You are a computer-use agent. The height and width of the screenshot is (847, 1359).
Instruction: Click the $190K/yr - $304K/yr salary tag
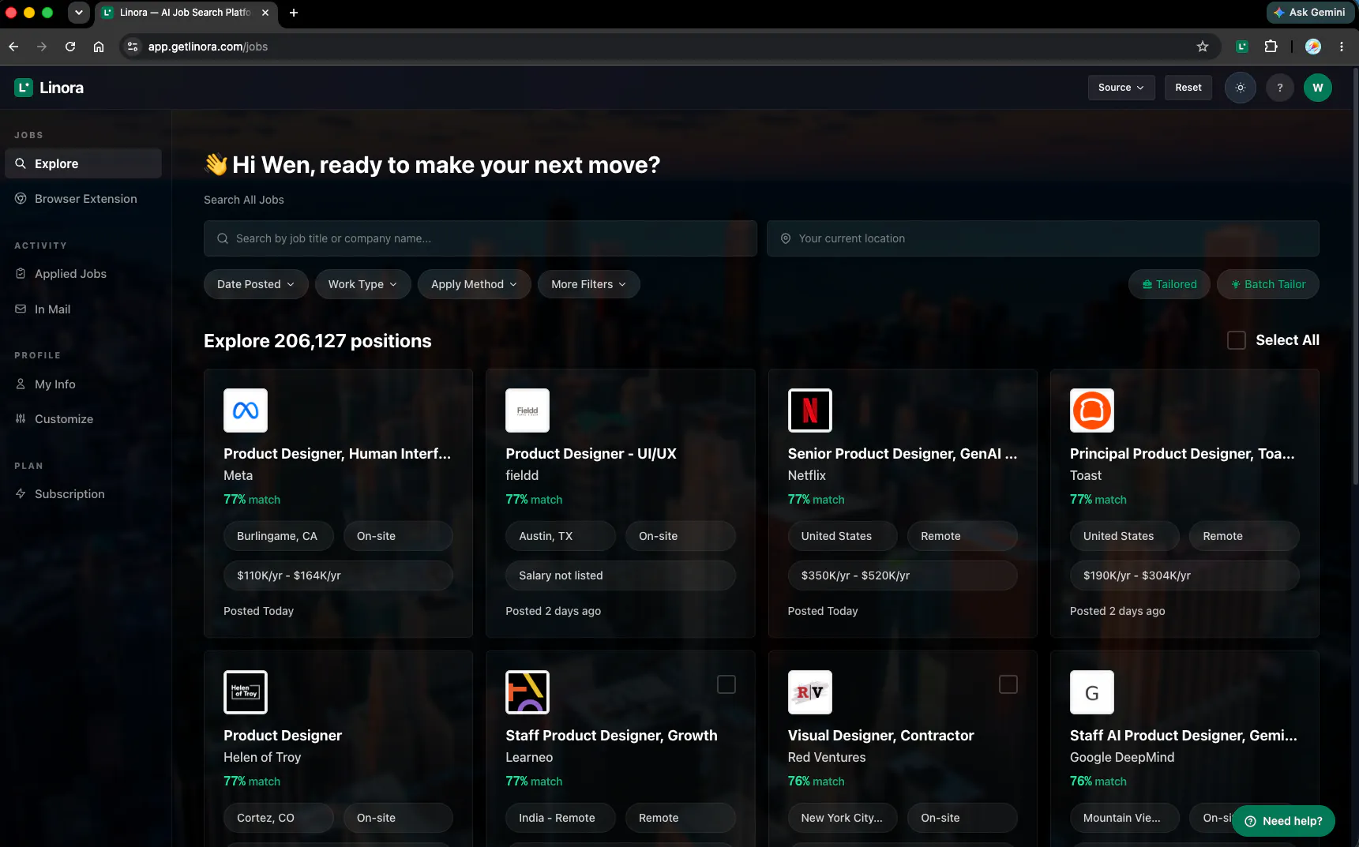(x=1184, y=575)
